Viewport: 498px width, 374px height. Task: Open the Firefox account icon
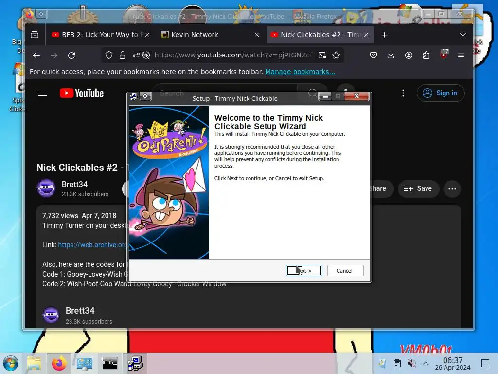click(409, 56)
